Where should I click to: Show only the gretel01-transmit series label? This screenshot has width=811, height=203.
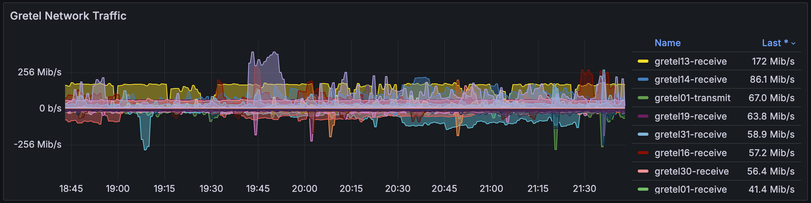click(692, 98)
